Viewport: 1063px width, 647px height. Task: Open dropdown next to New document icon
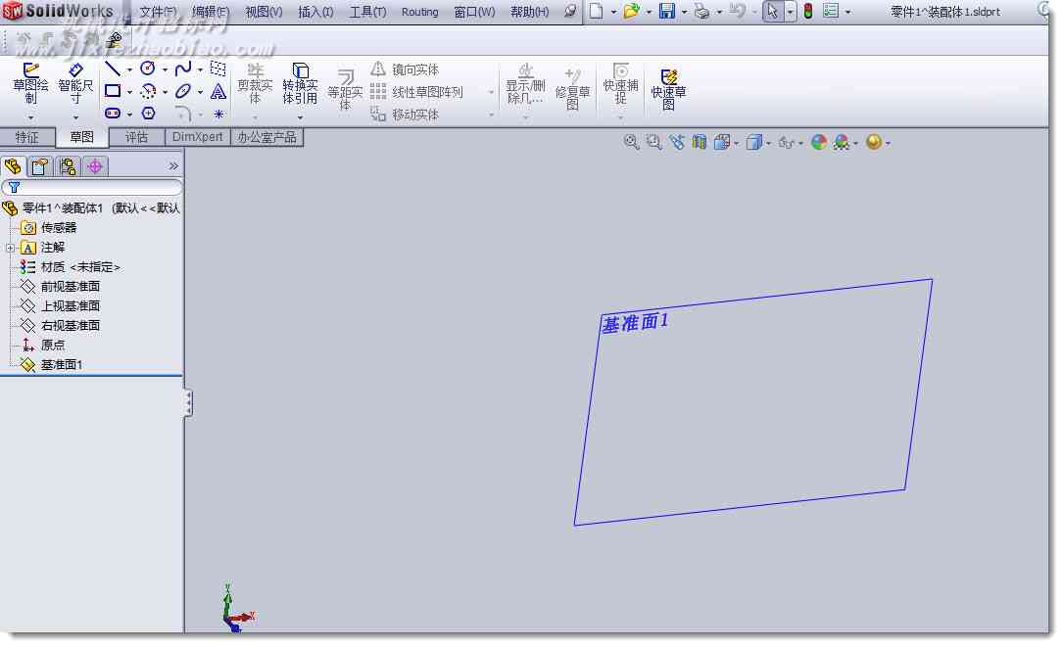point(613,12)
